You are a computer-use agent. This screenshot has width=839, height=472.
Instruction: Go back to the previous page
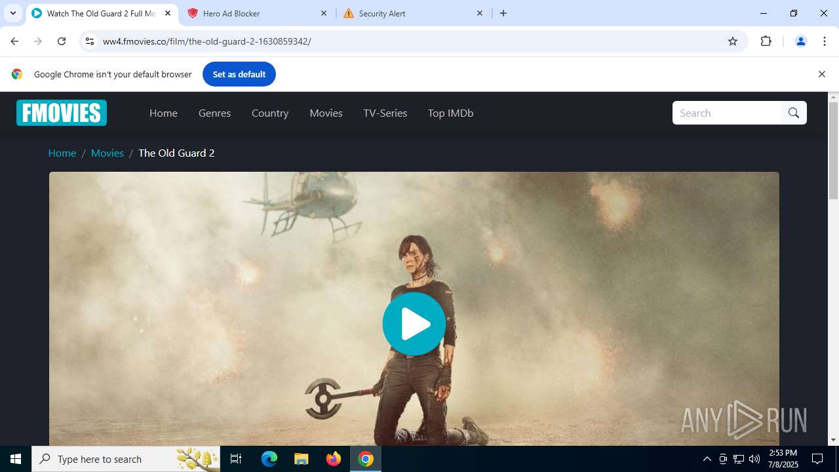tap(14, 41)
